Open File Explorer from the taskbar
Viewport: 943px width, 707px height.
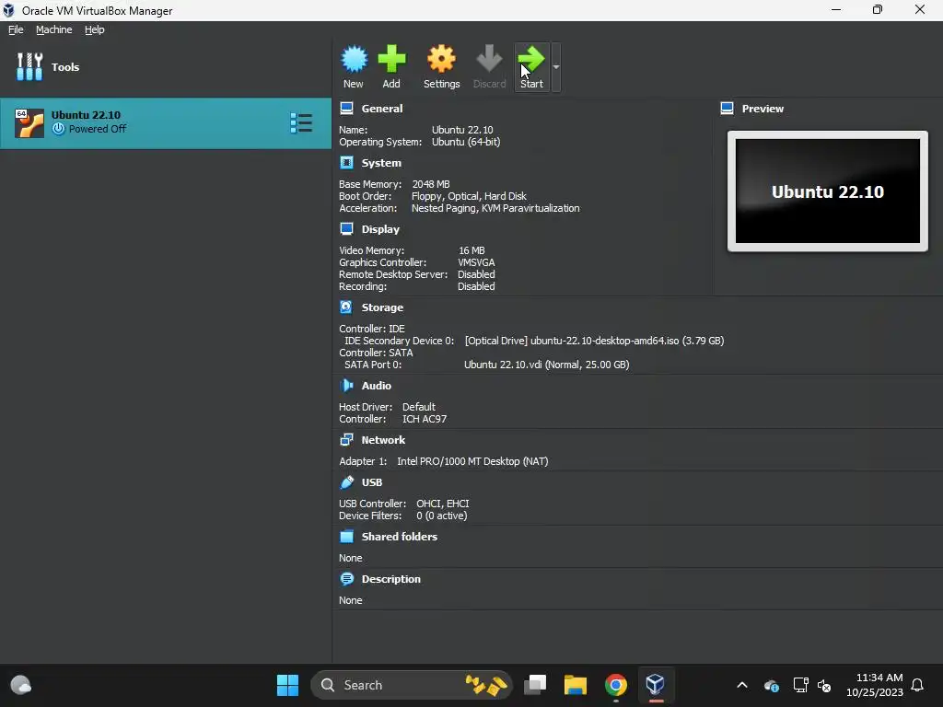coord(575,685)
